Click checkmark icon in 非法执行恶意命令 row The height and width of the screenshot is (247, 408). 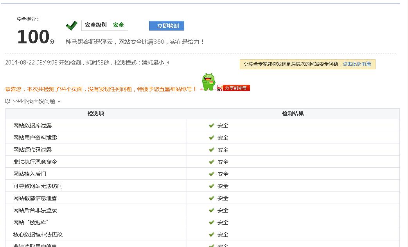pos(212,162)
